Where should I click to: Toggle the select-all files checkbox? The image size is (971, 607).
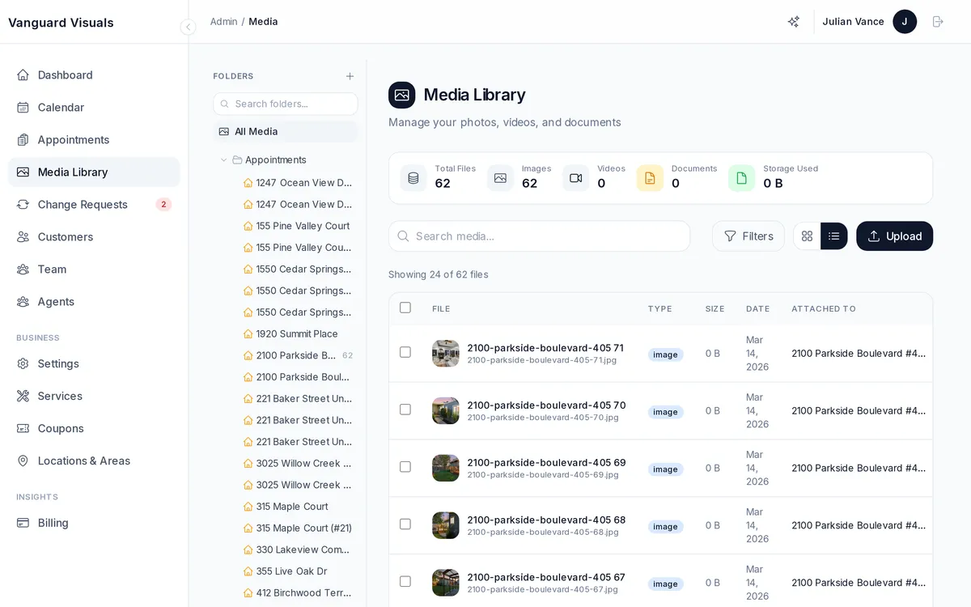pos(405,308)
